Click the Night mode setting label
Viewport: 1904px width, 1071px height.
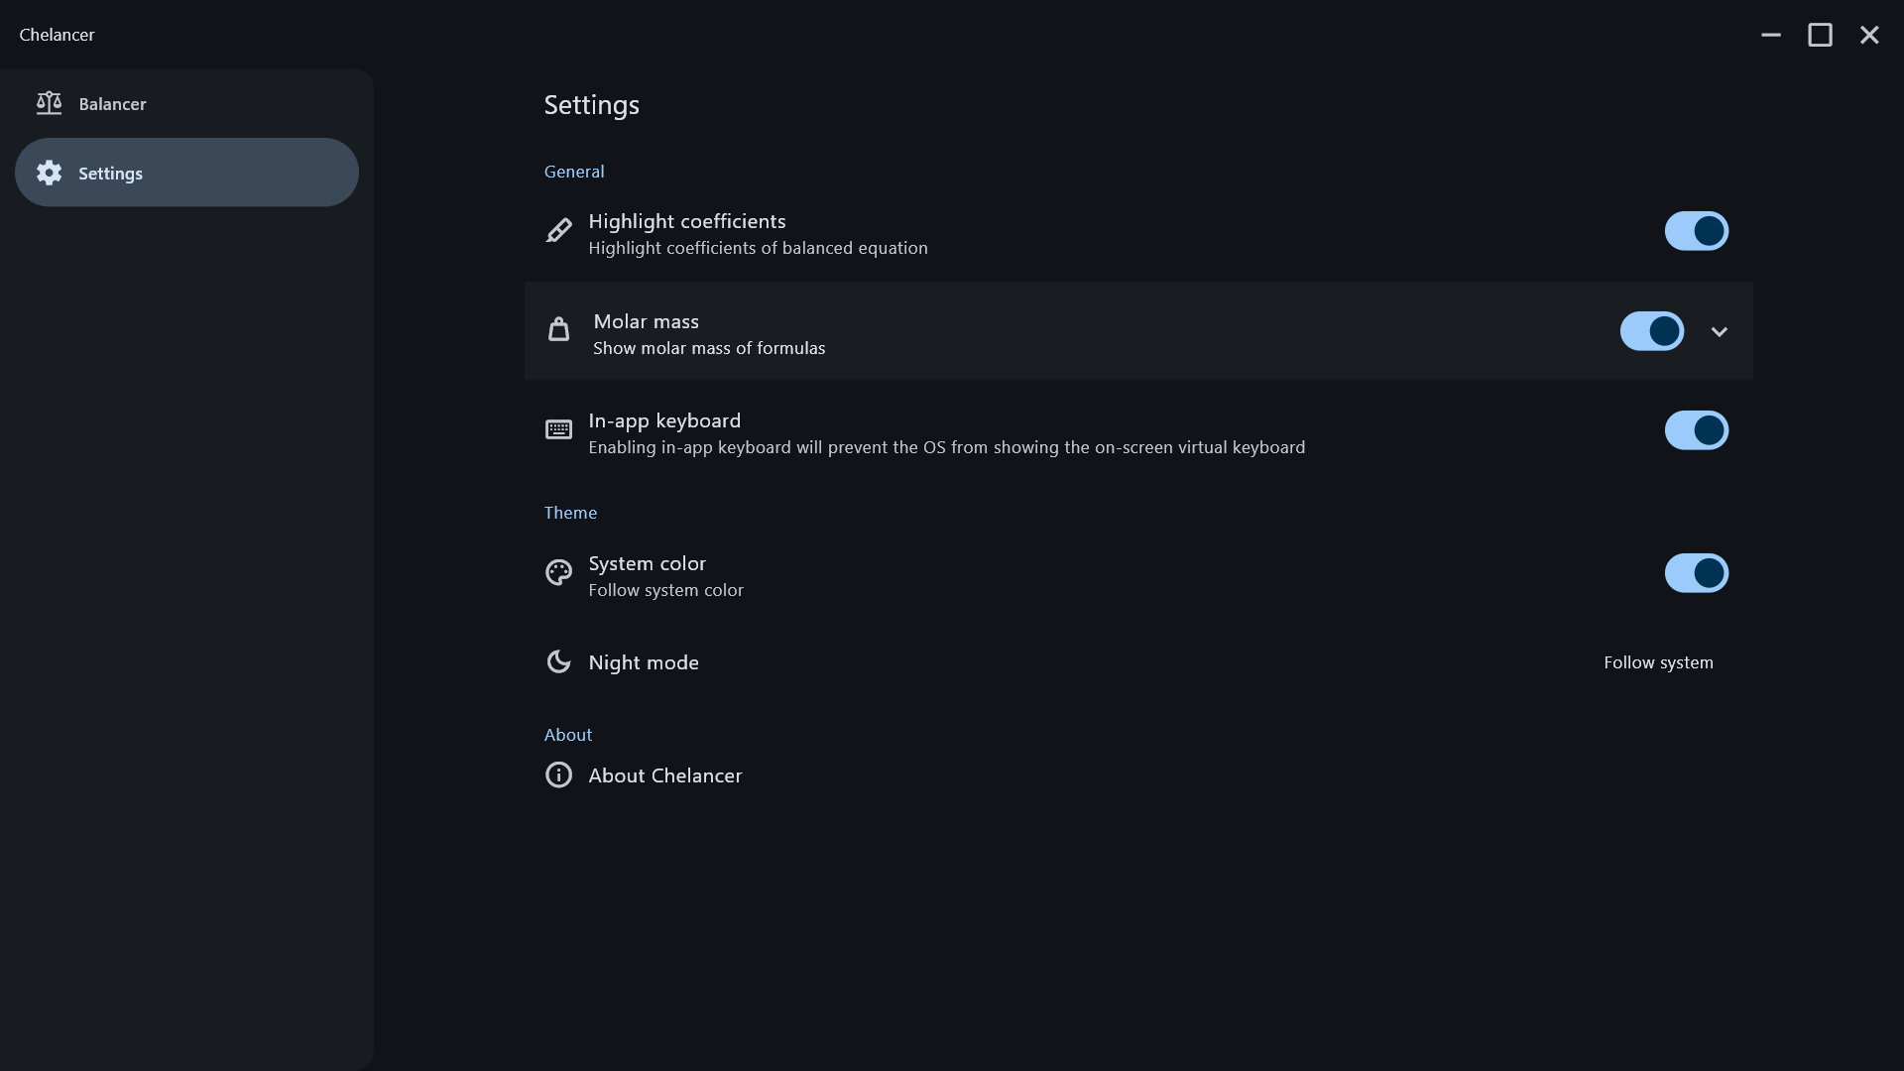point(644,662)
